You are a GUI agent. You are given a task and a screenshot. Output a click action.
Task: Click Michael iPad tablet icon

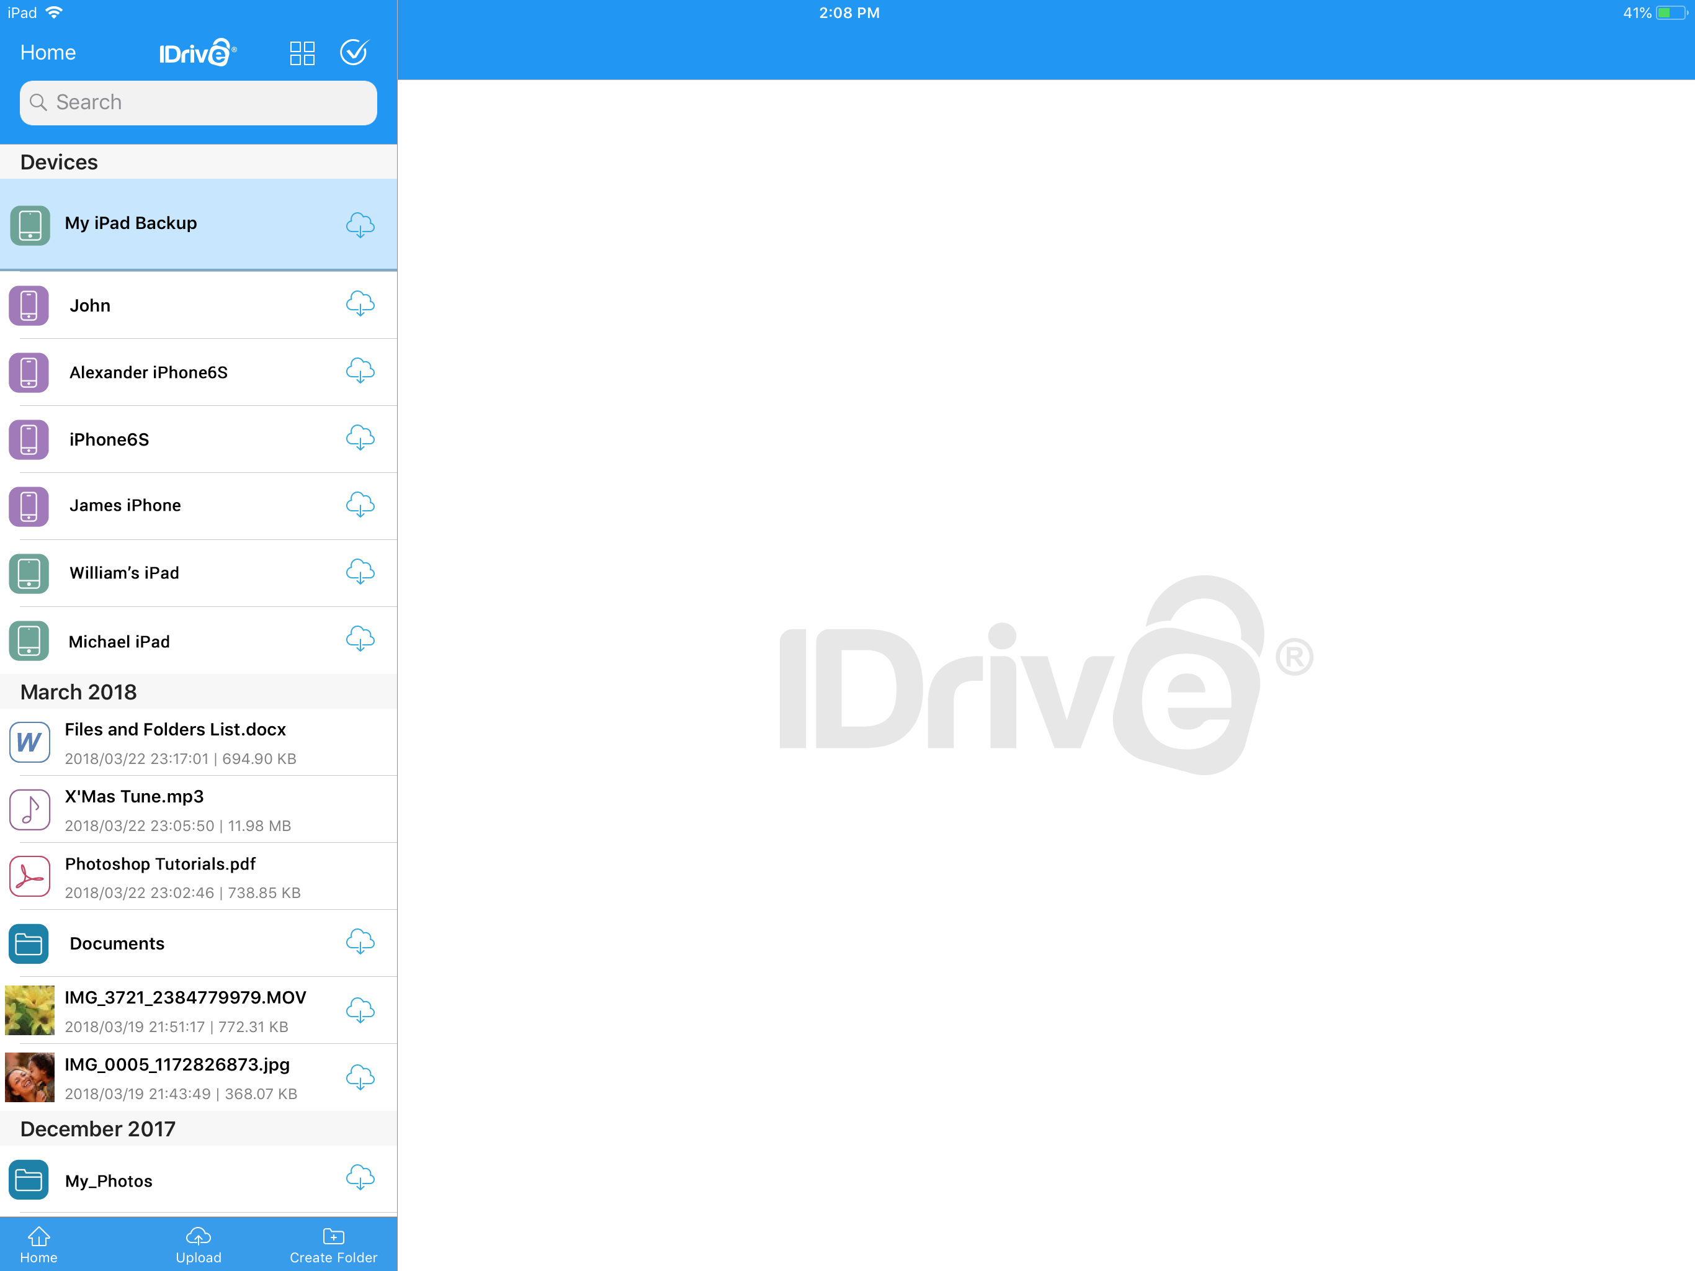click(29, 641)
